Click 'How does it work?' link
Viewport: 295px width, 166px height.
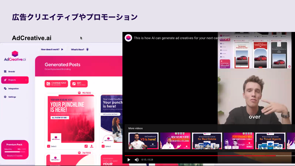pyautogui.click(x=50, y=49)
